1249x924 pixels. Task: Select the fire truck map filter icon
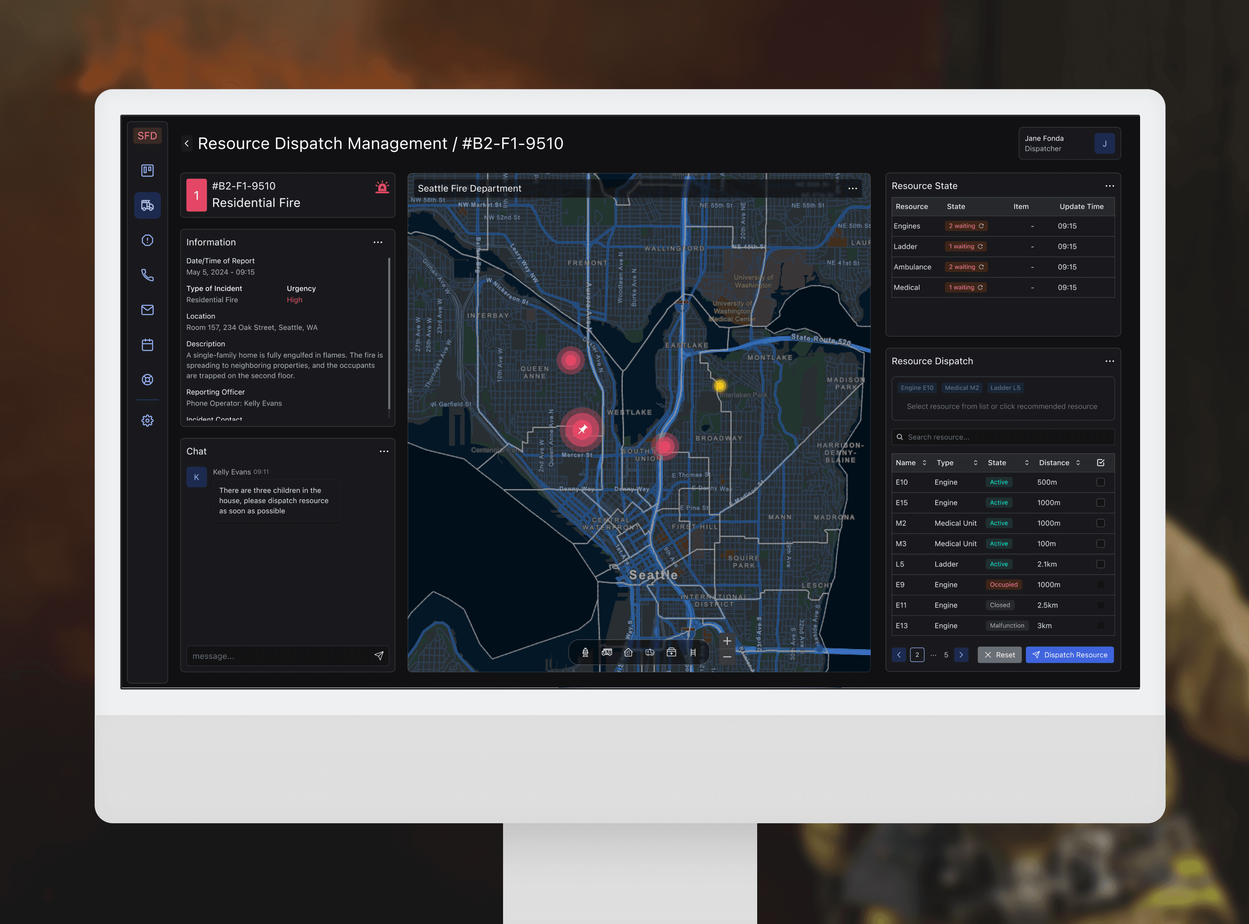coord(607,652)
